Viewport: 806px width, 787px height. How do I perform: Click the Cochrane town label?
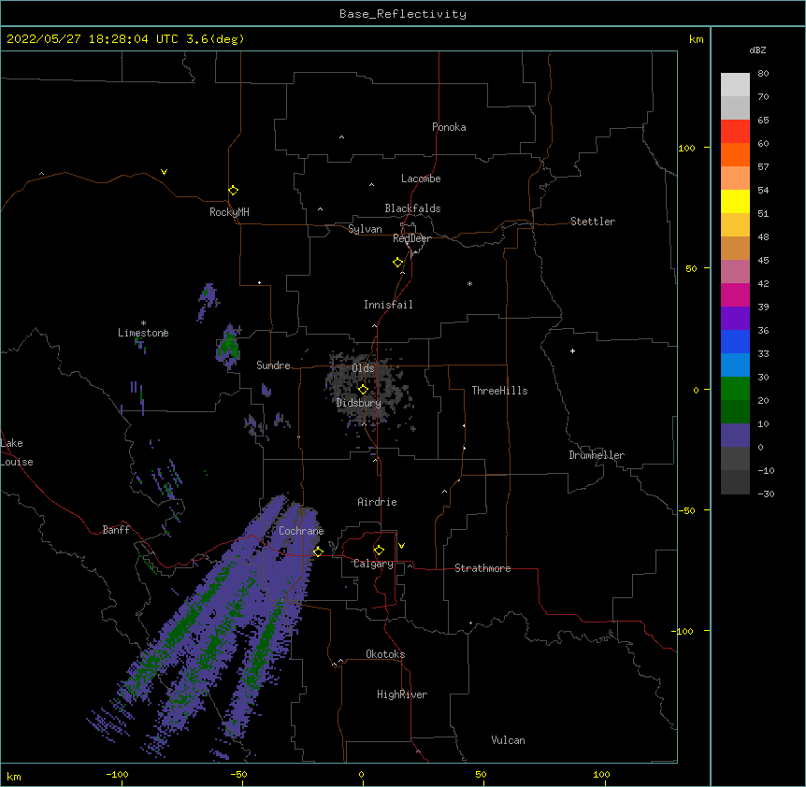(x=301, y=531)
